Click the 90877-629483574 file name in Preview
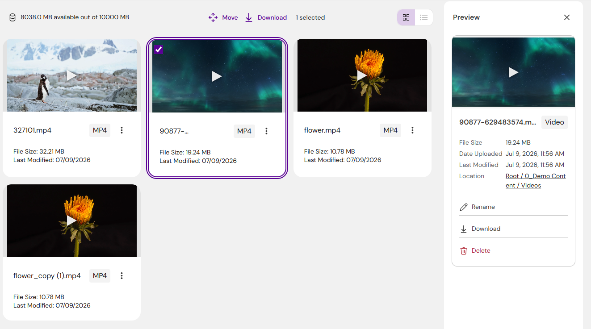 pos(498,122)
